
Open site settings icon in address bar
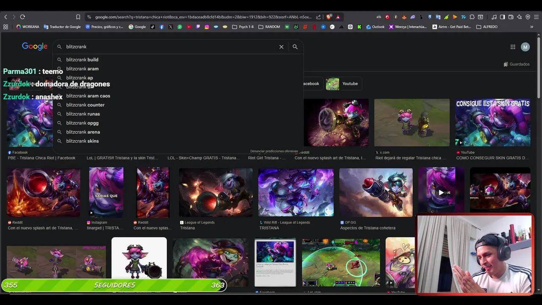[89, 17]
